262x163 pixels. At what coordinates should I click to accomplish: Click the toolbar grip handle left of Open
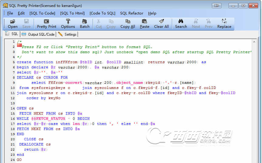pyautogui.click(x=5, y=24)
